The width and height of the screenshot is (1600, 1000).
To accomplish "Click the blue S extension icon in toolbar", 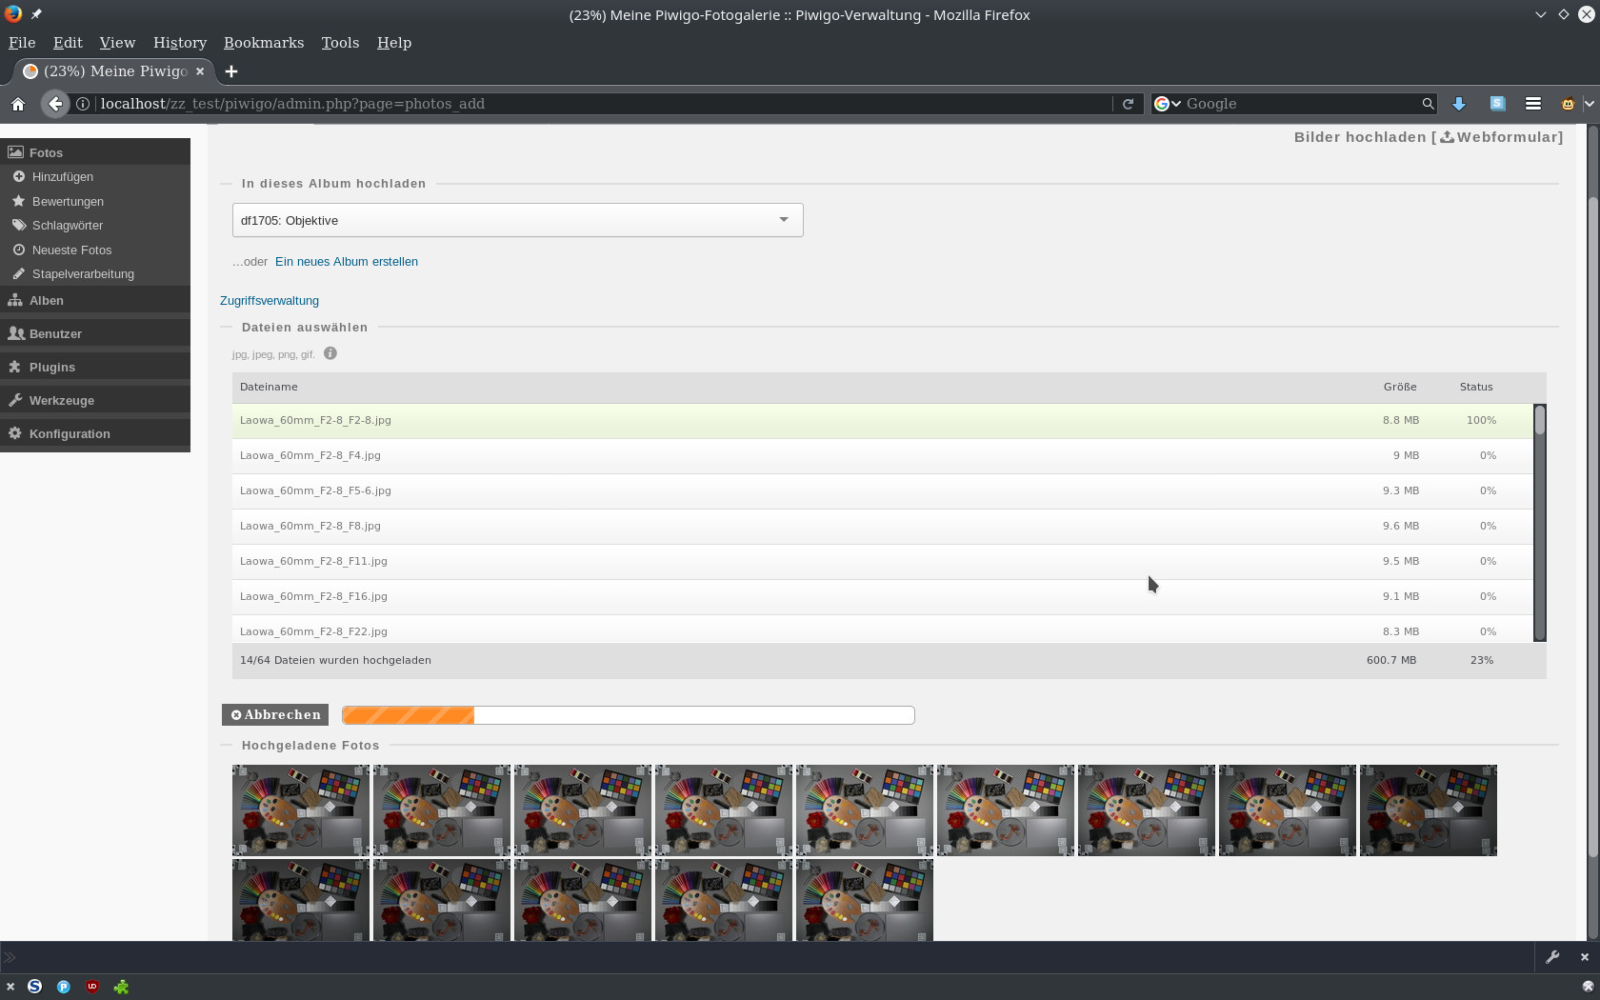I will 1497,103.
